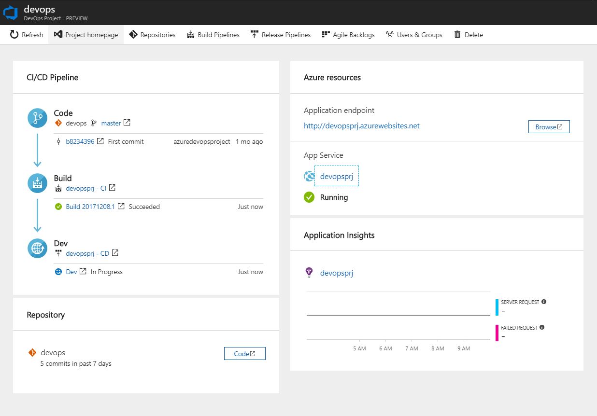The image size is (597, 416).
Task: Click the Application Insights lightbulb icon
Action: (x=309, y=273)
